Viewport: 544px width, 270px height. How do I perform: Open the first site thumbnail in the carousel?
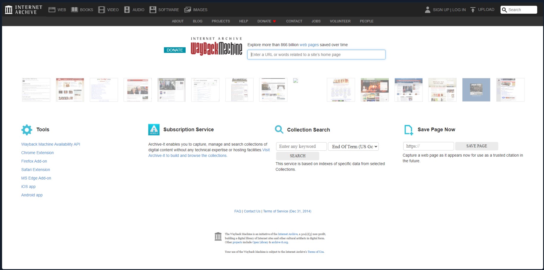tap(36, 90)
